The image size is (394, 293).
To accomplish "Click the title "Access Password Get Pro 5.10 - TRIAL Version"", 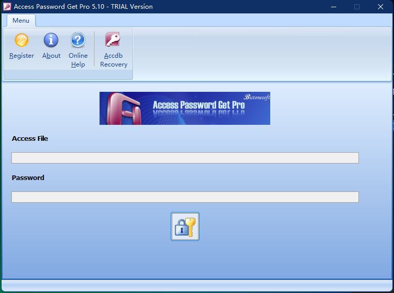I will pos(83,7).
